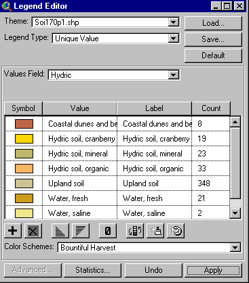
Task: Open the Color Schemes Bountiful Harvest dropdown
Action: pos(235,248)
